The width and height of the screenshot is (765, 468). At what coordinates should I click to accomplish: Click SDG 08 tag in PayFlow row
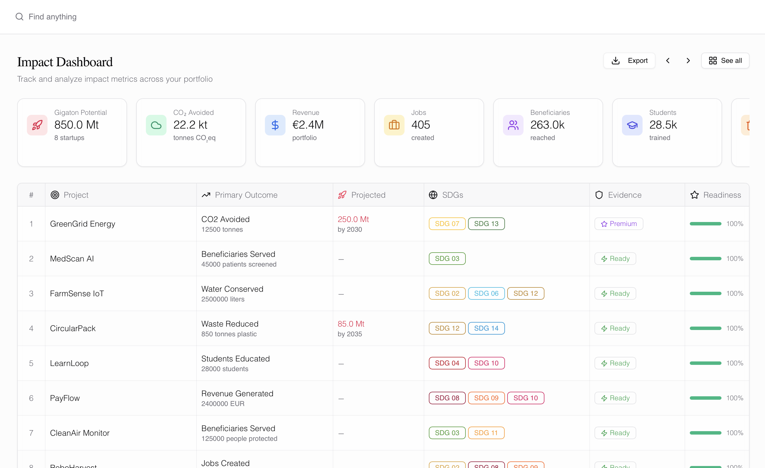(447, 398)
